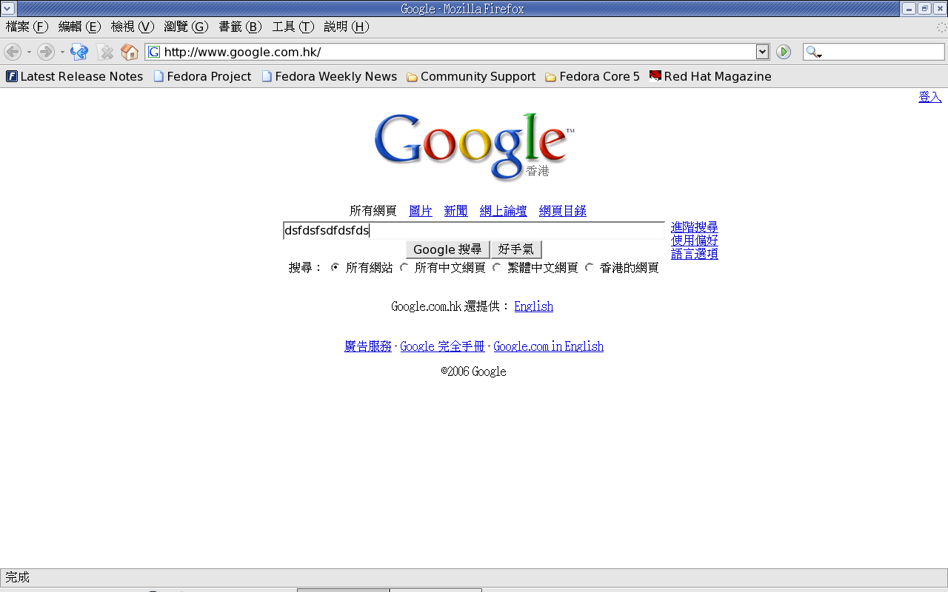Open the 語言選項 language options link
The height and width of the screenshot is (592, 948).
695,254
